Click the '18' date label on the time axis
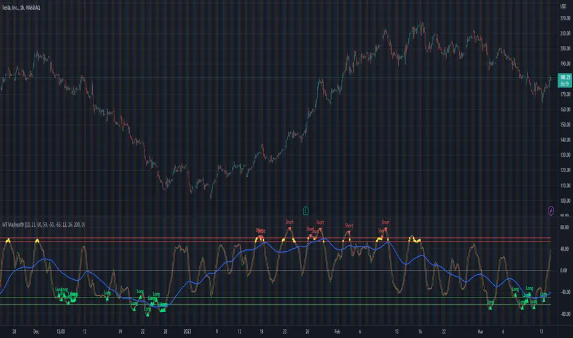This screenshot has height=338, width=573. pyautogui.click(x=262, y=331)
